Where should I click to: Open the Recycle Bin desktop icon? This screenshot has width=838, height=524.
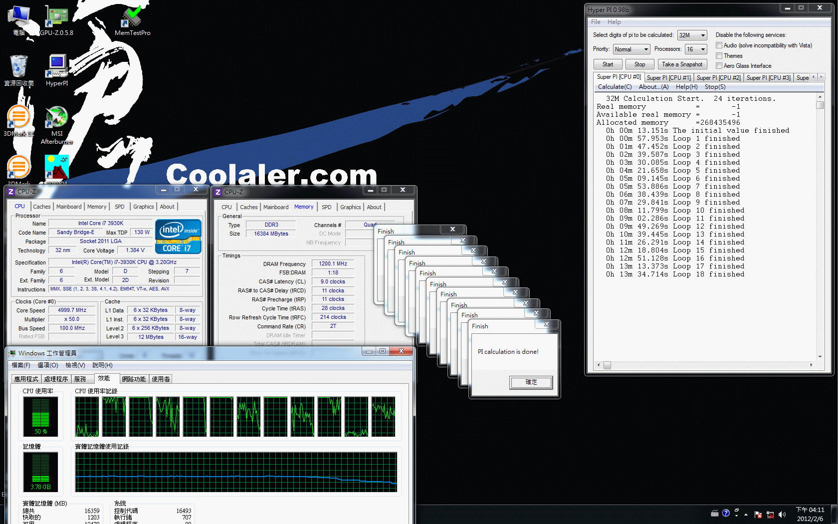(19, 70)
